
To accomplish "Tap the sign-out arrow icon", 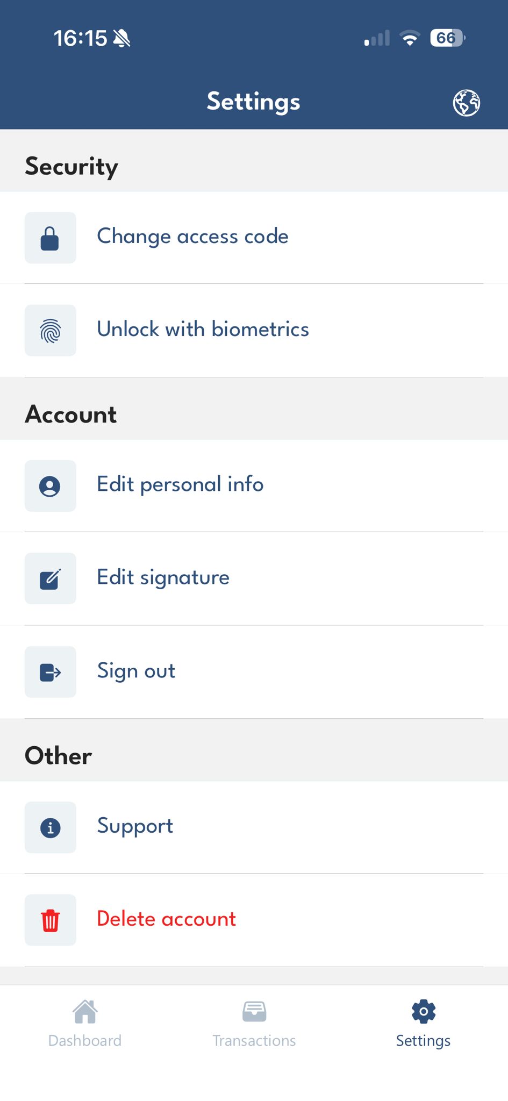I will tap(50, 671).
